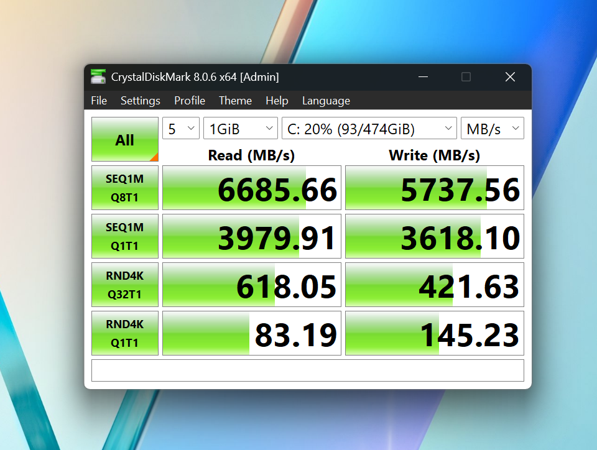The width and height of the screenshot is (597, 450).
Task: Minimize the CrystalDiskMark window
Action: pos(423,77)
